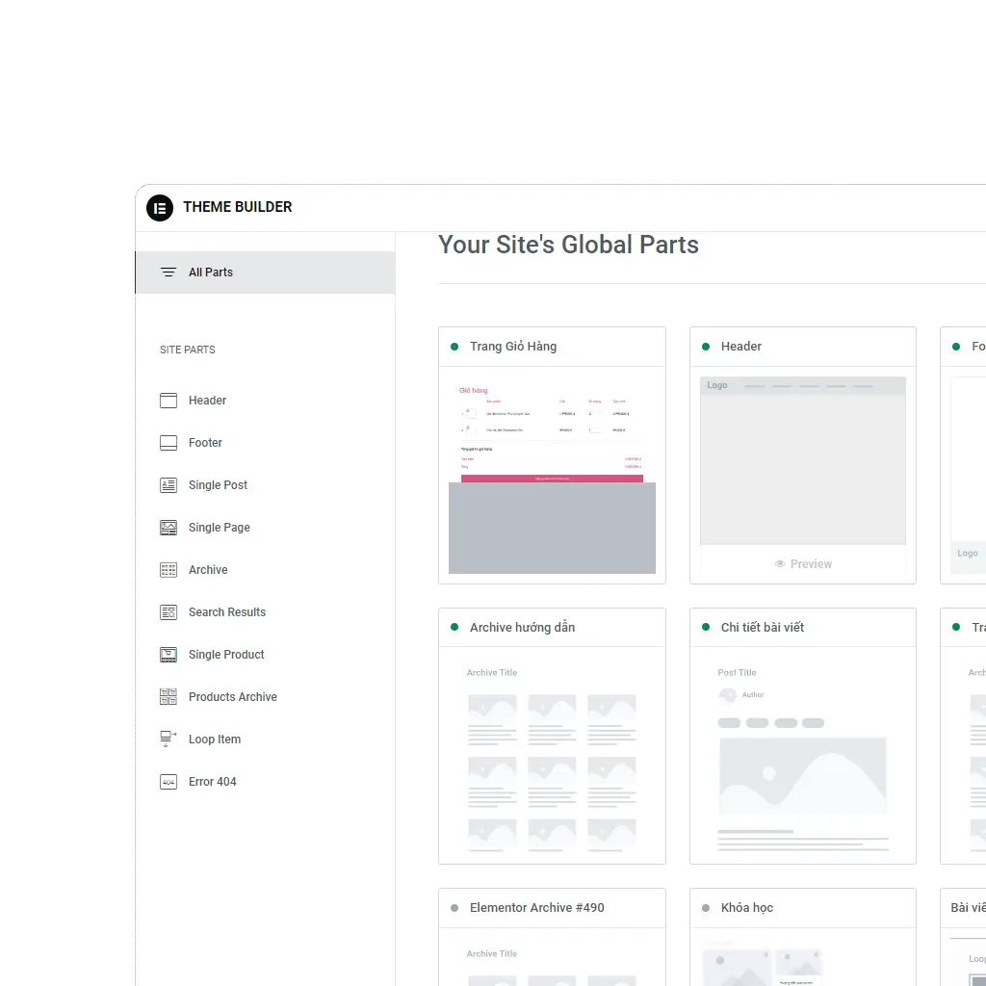
Task: Click the Single Page icon
Action: 169,528
